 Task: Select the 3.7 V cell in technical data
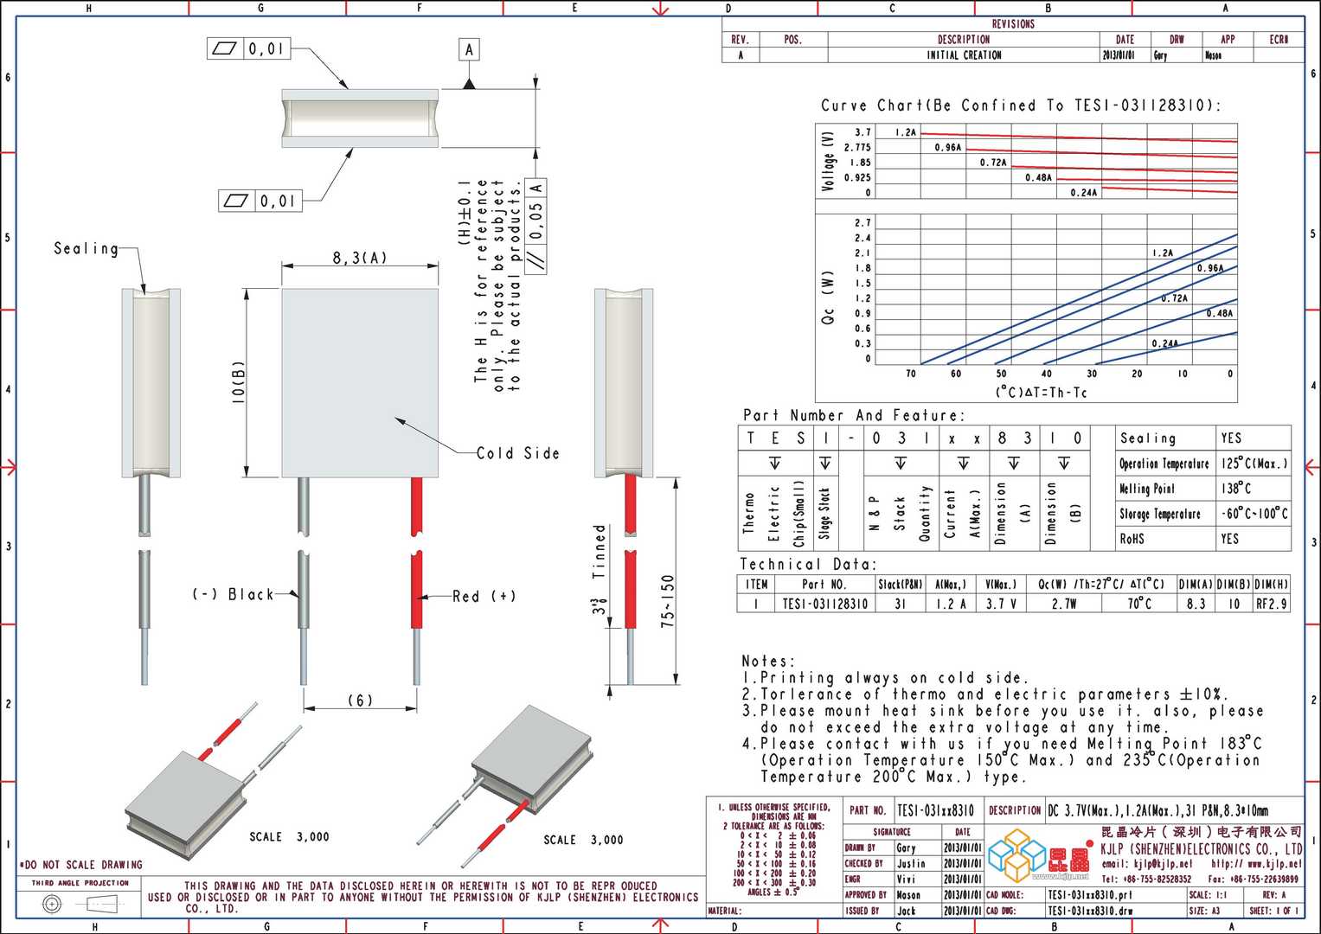[x=1001, y=604]
